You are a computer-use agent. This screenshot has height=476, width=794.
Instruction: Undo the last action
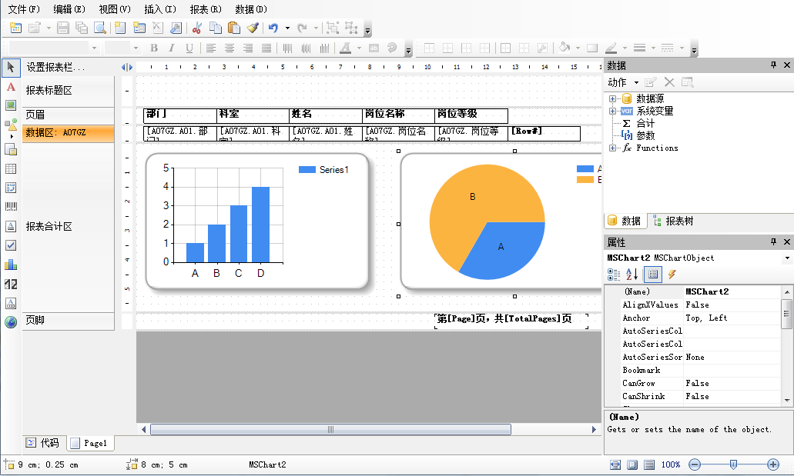pyautogui.click(x=273, y=28)
